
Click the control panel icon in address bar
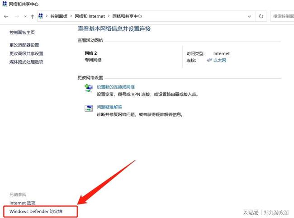coord(41,16)
